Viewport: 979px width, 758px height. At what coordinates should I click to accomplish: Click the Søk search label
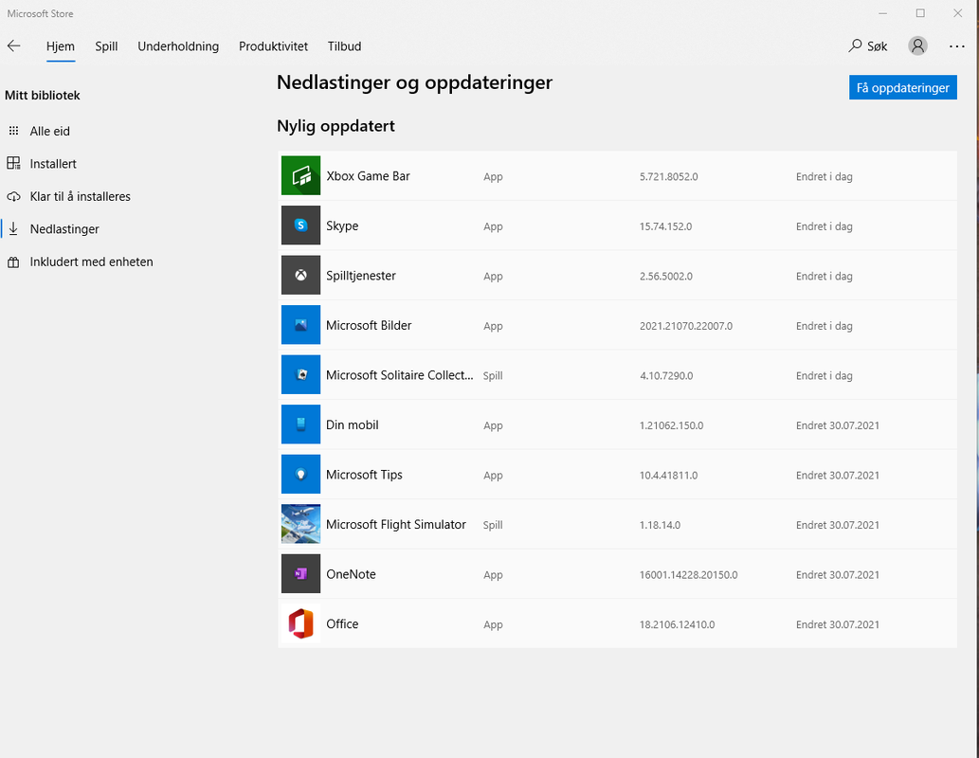[877, 46]
